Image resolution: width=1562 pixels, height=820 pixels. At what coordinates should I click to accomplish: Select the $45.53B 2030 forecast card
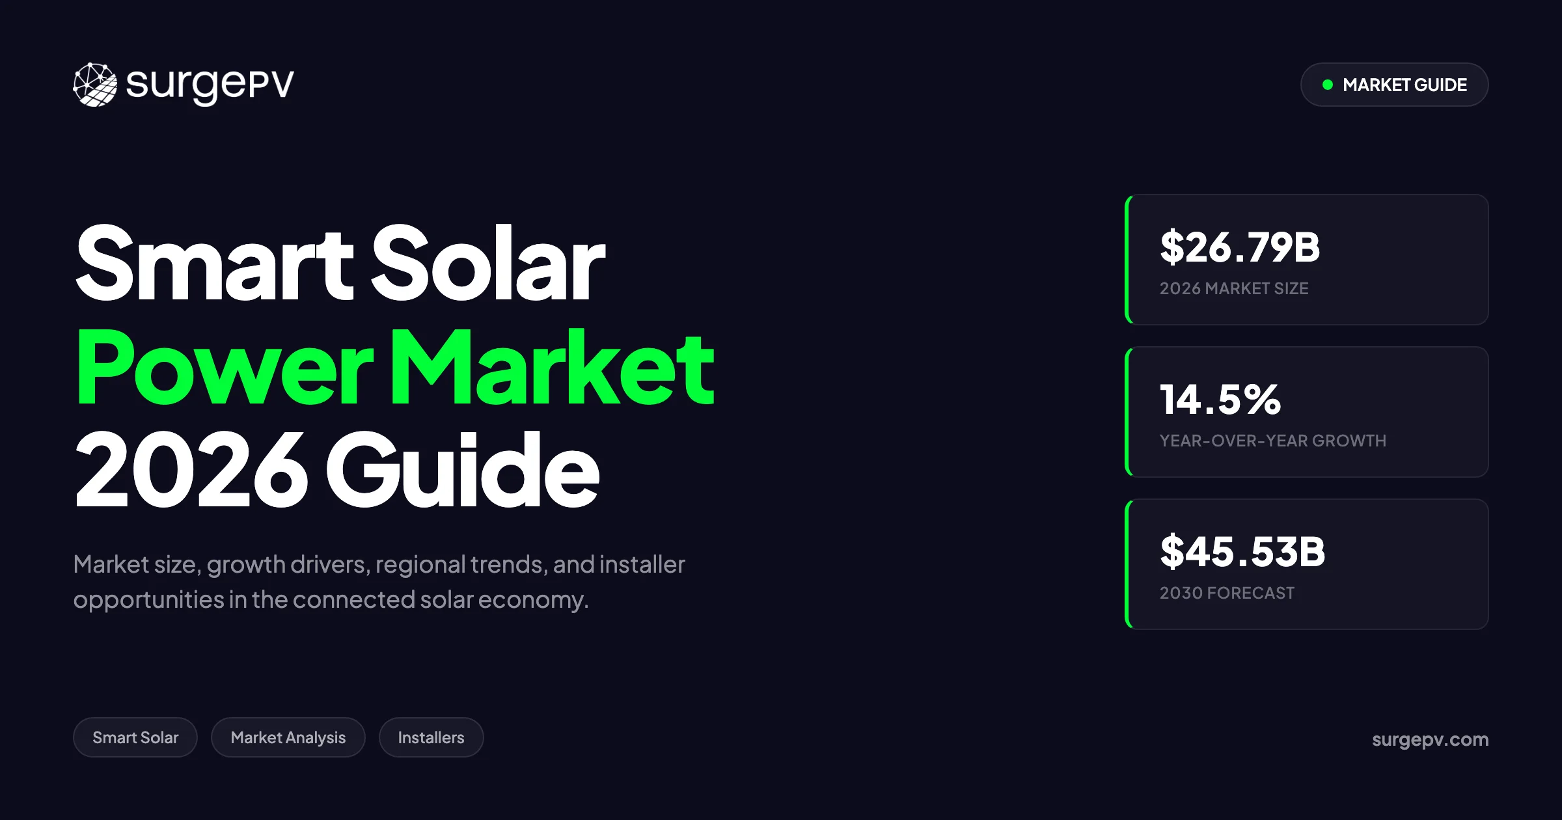point(1307,564)
